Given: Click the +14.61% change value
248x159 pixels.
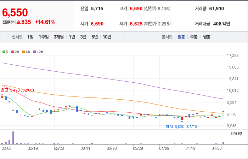Looking at the screenshot, I should click(45, 22).
